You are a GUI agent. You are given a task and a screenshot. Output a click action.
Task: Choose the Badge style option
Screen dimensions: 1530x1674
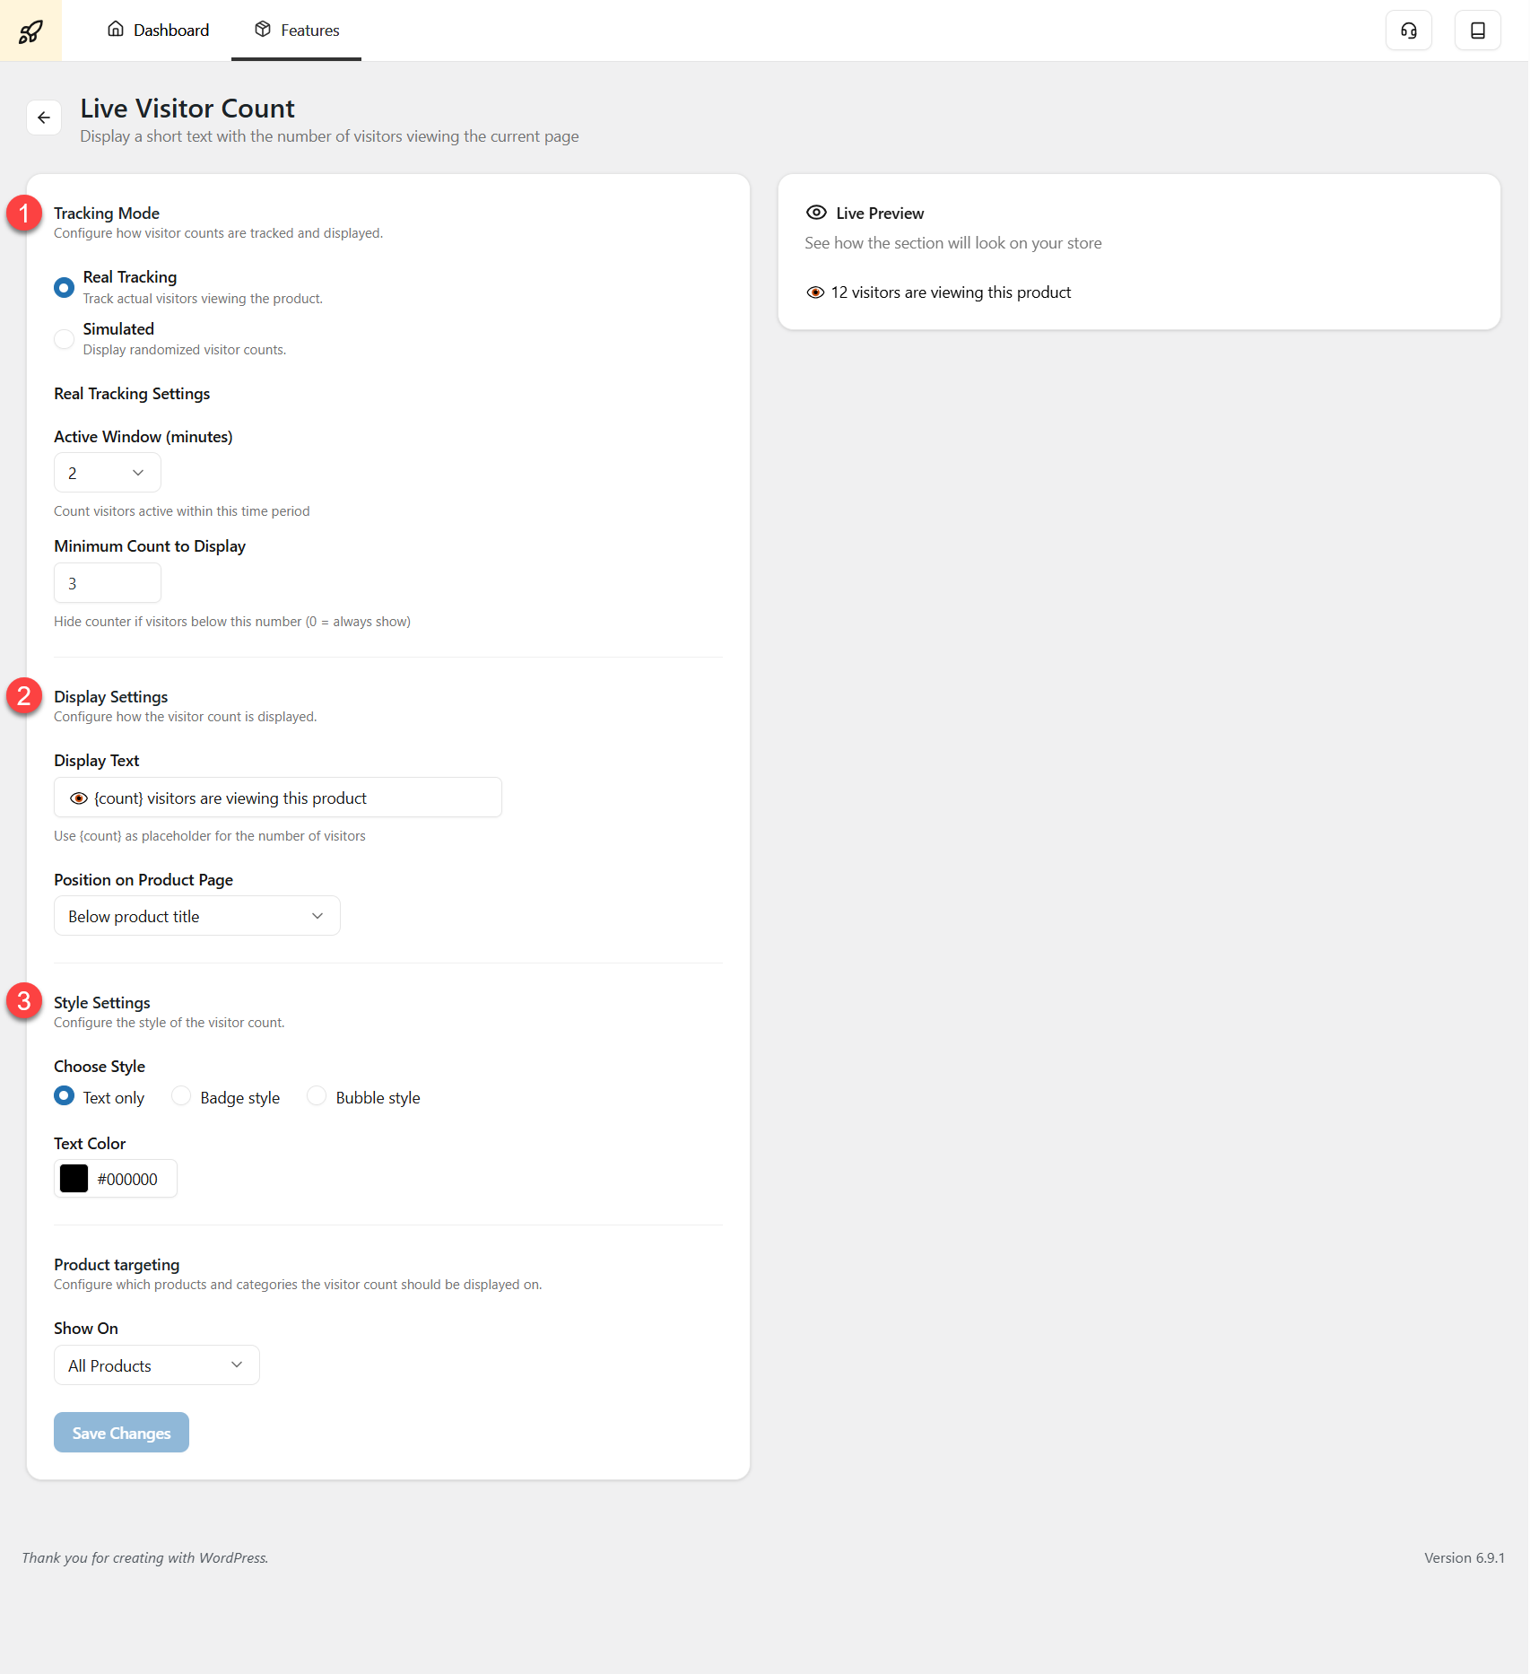(181, 1096)
